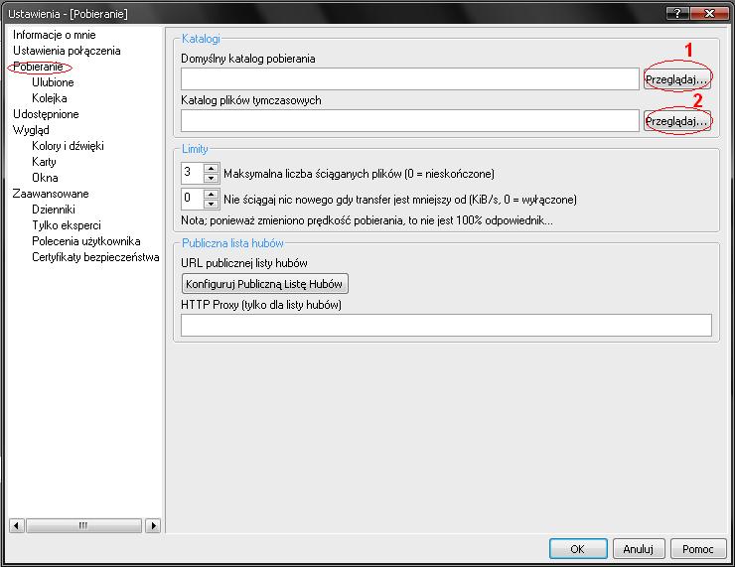Open the 'Kolejka' settings page
The image size is (735, 567).
[49, 98]
